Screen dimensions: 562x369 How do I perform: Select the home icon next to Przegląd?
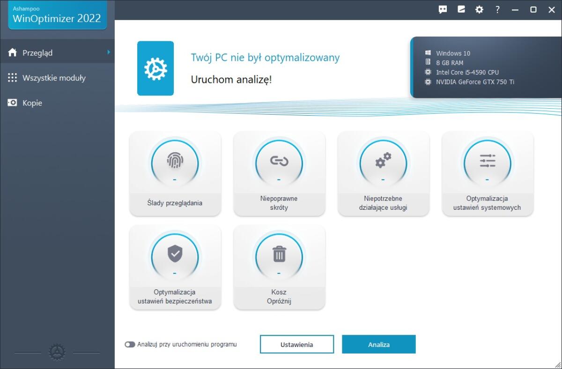click(x=13, y=52)
